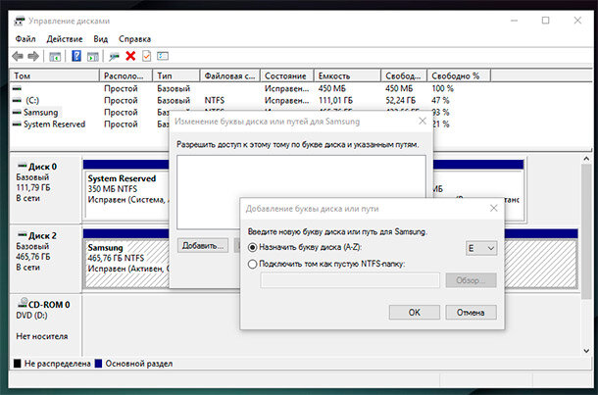Click the red X delete icon
The height and width of the screenshot is (395, 598).
click(130, 56)
